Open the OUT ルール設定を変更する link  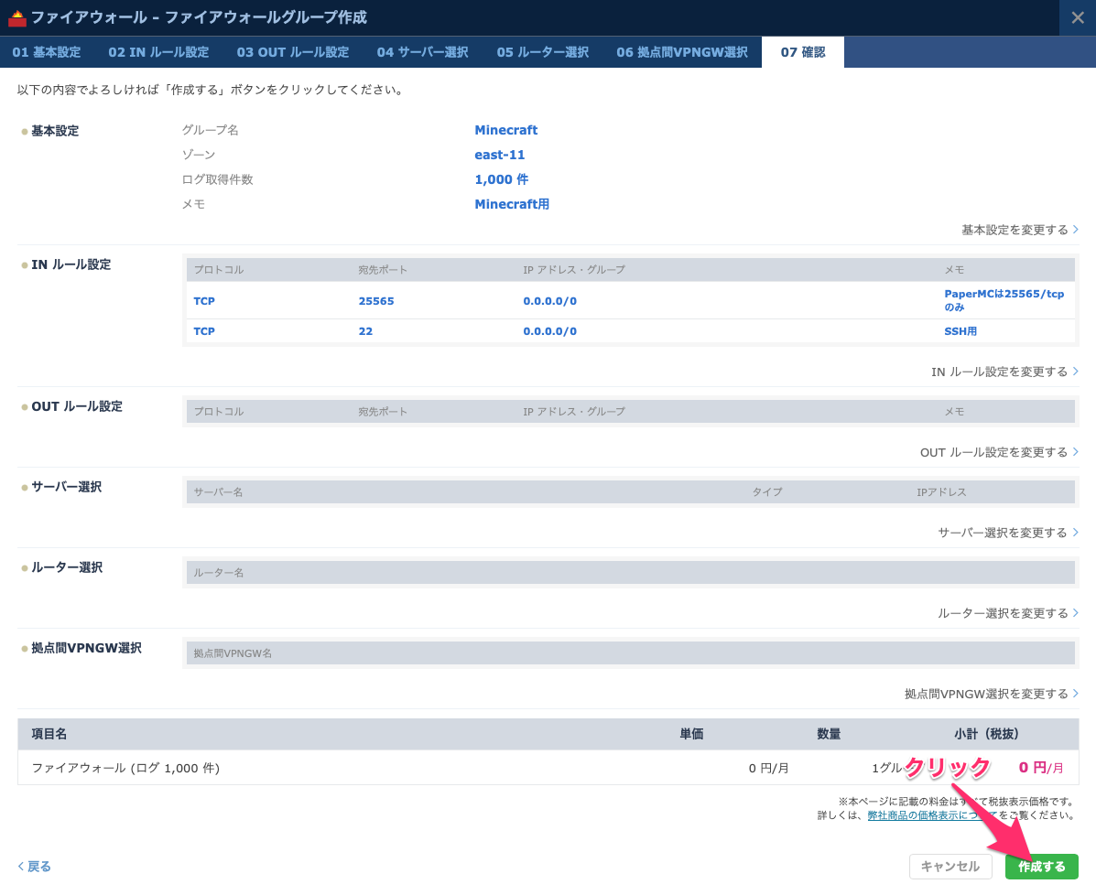tap(998, 452)
